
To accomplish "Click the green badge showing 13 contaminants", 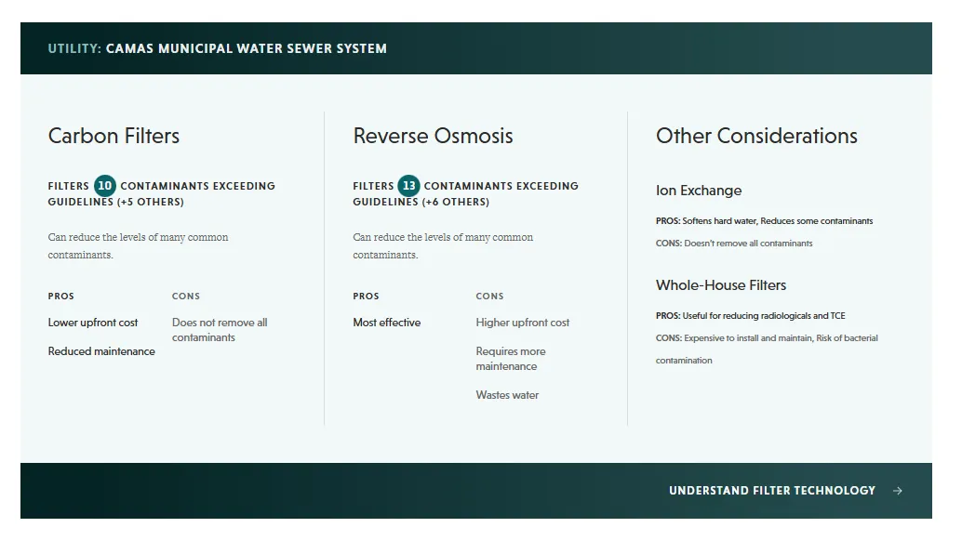I will pos(408,185).
